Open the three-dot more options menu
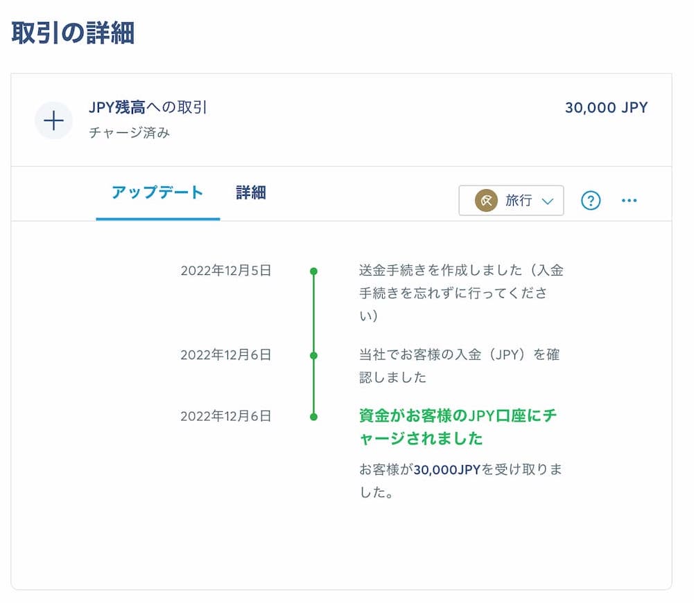Image resolution: width=694 pixels, height=603 pixels. (629, 201)
